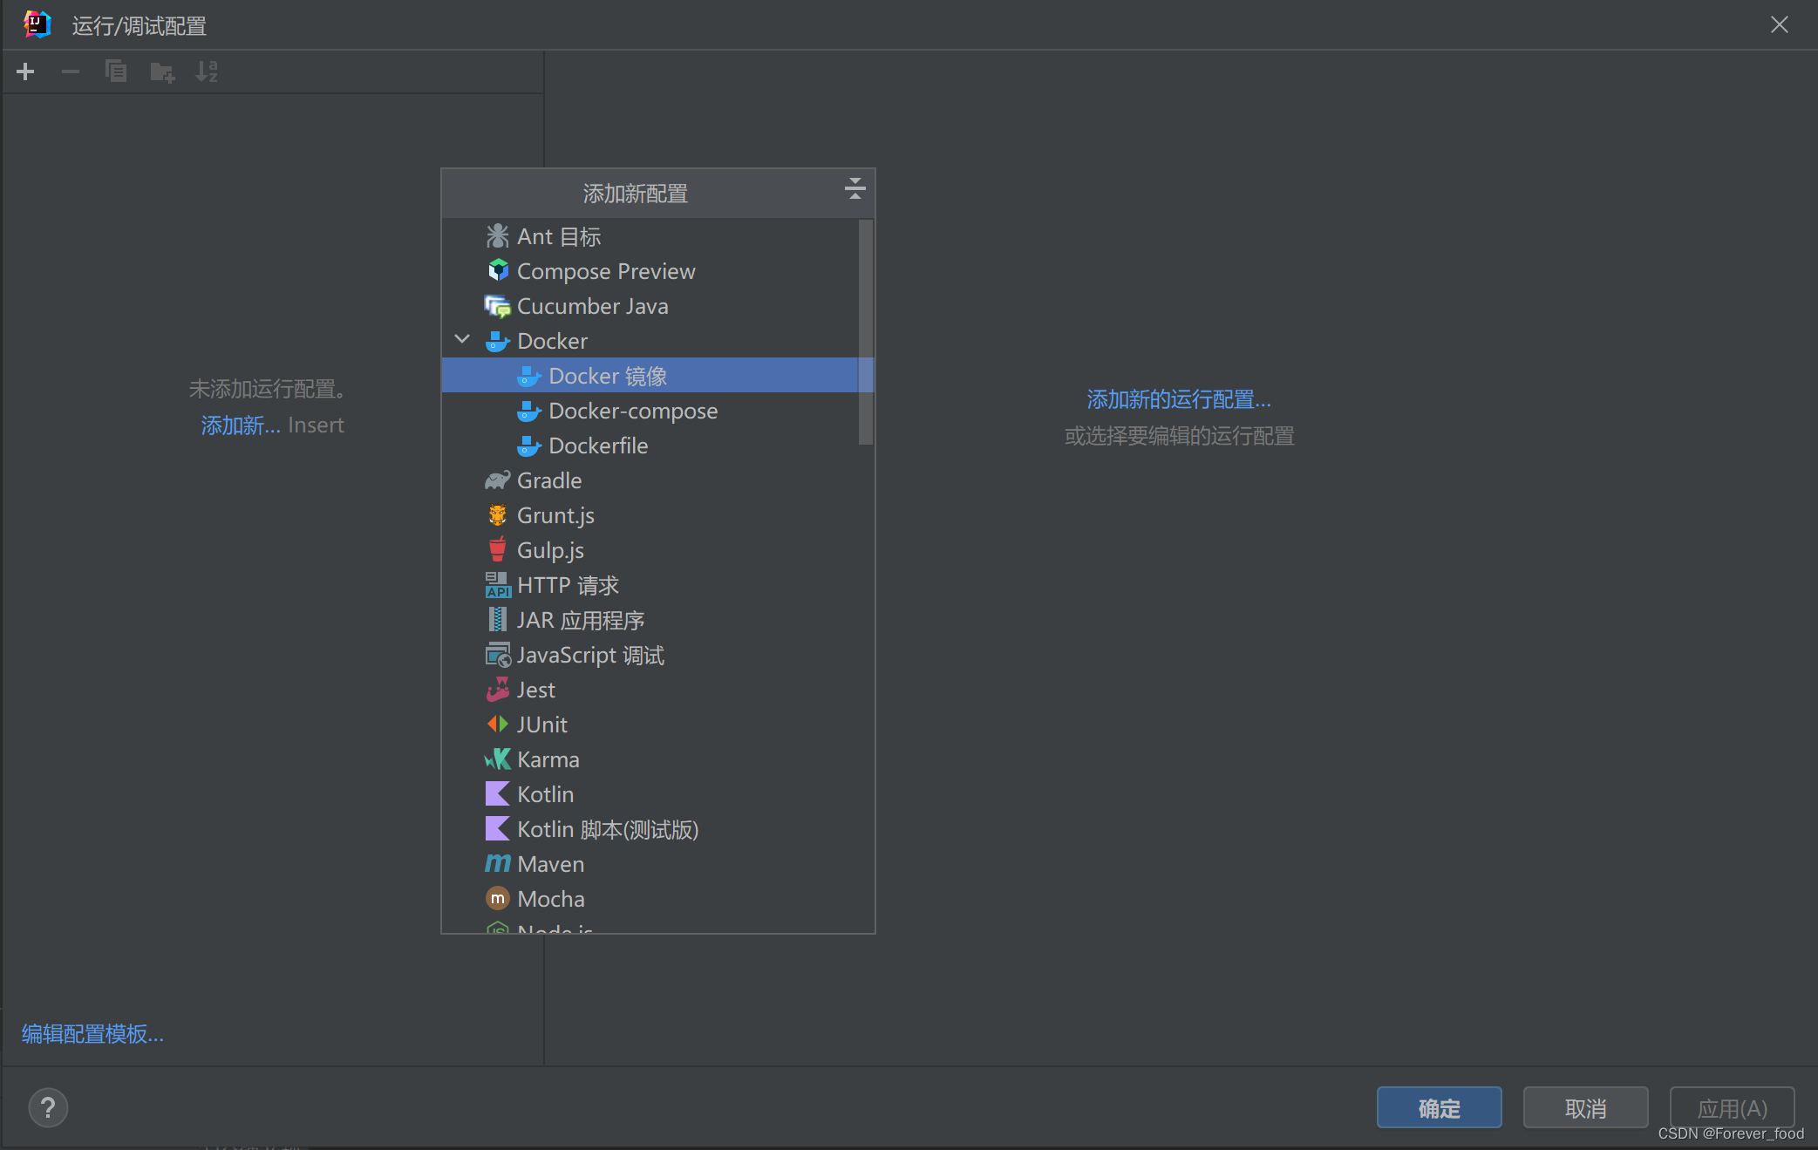Click the JAR 应用程序 archive icon
This screenshot has height=1150, width=1818.
click(497, 620)
